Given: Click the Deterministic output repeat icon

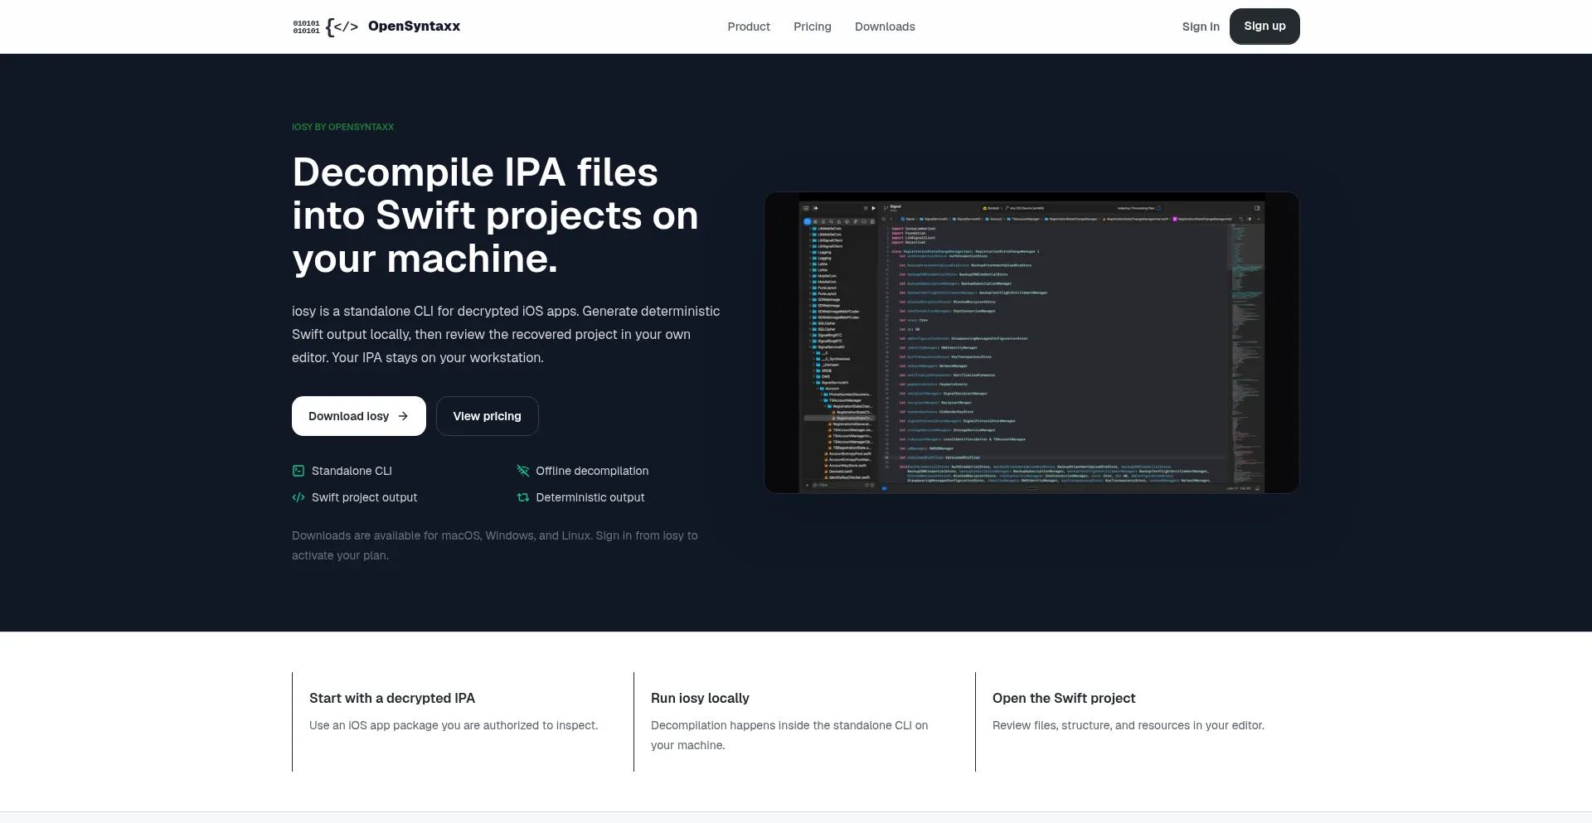Looking at the screenshot, I should pyautogui.click(x=523, y=497).
